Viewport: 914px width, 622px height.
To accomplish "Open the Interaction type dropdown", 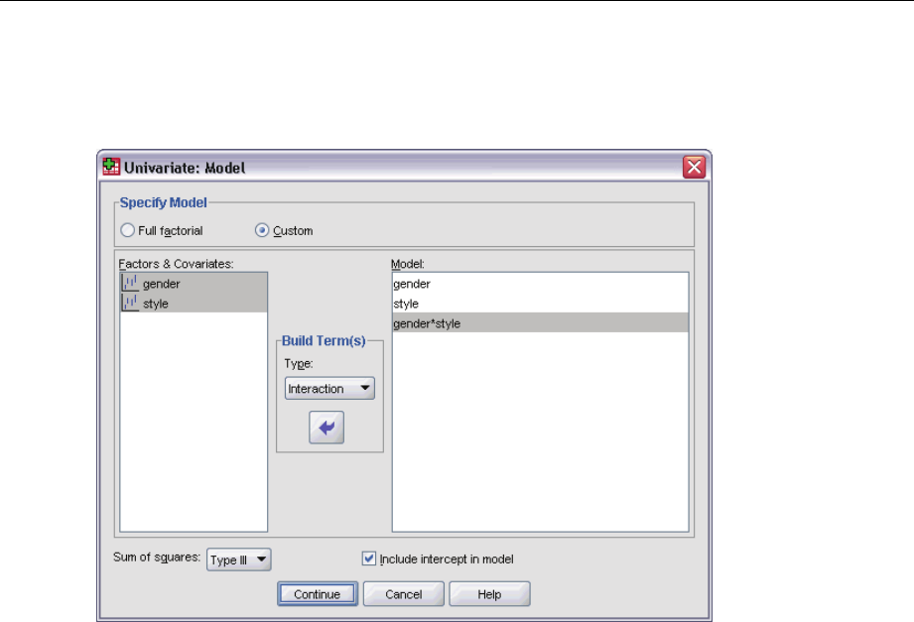I will [x=329, y=388].
